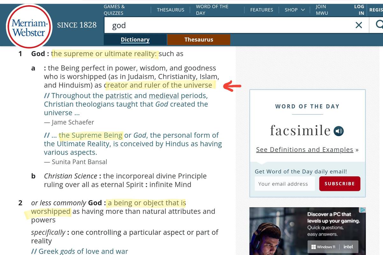The image size is (383, 255).
Task: Open the Intel Windows 11 advertisement
Action: point(307,231)
